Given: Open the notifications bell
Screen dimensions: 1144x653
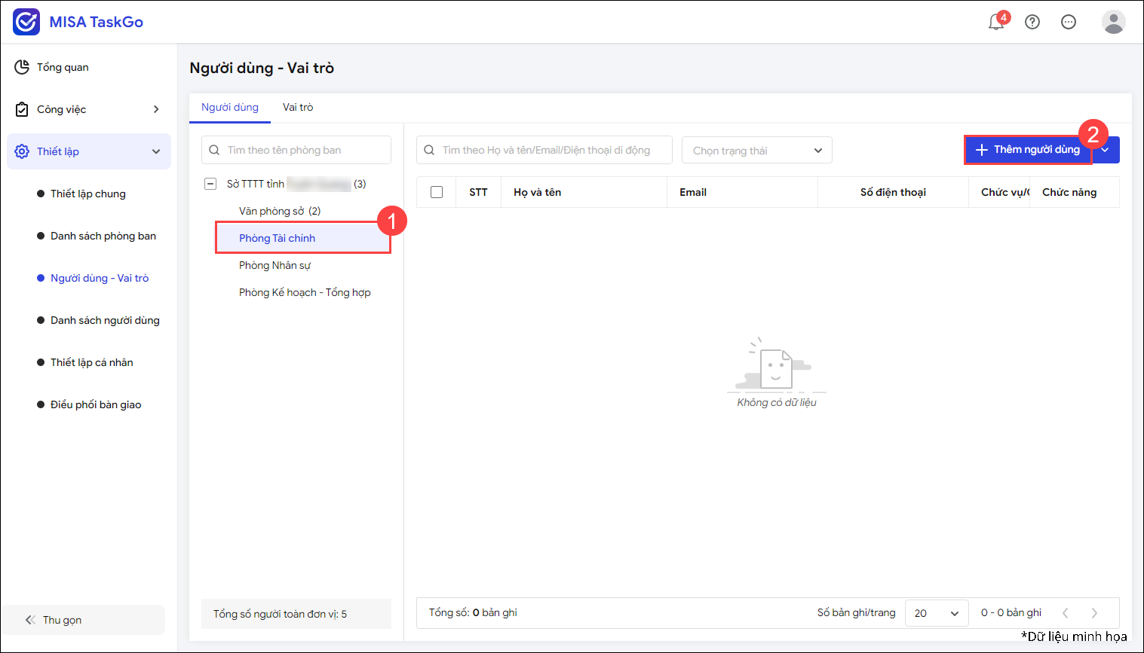Looking at the screenshot, I should click(996, 22).
